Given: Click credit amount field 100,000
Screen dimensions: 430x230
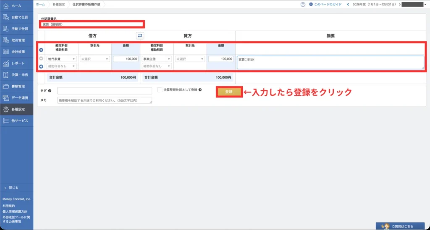Looking at the screenshot, I should 221,59.
